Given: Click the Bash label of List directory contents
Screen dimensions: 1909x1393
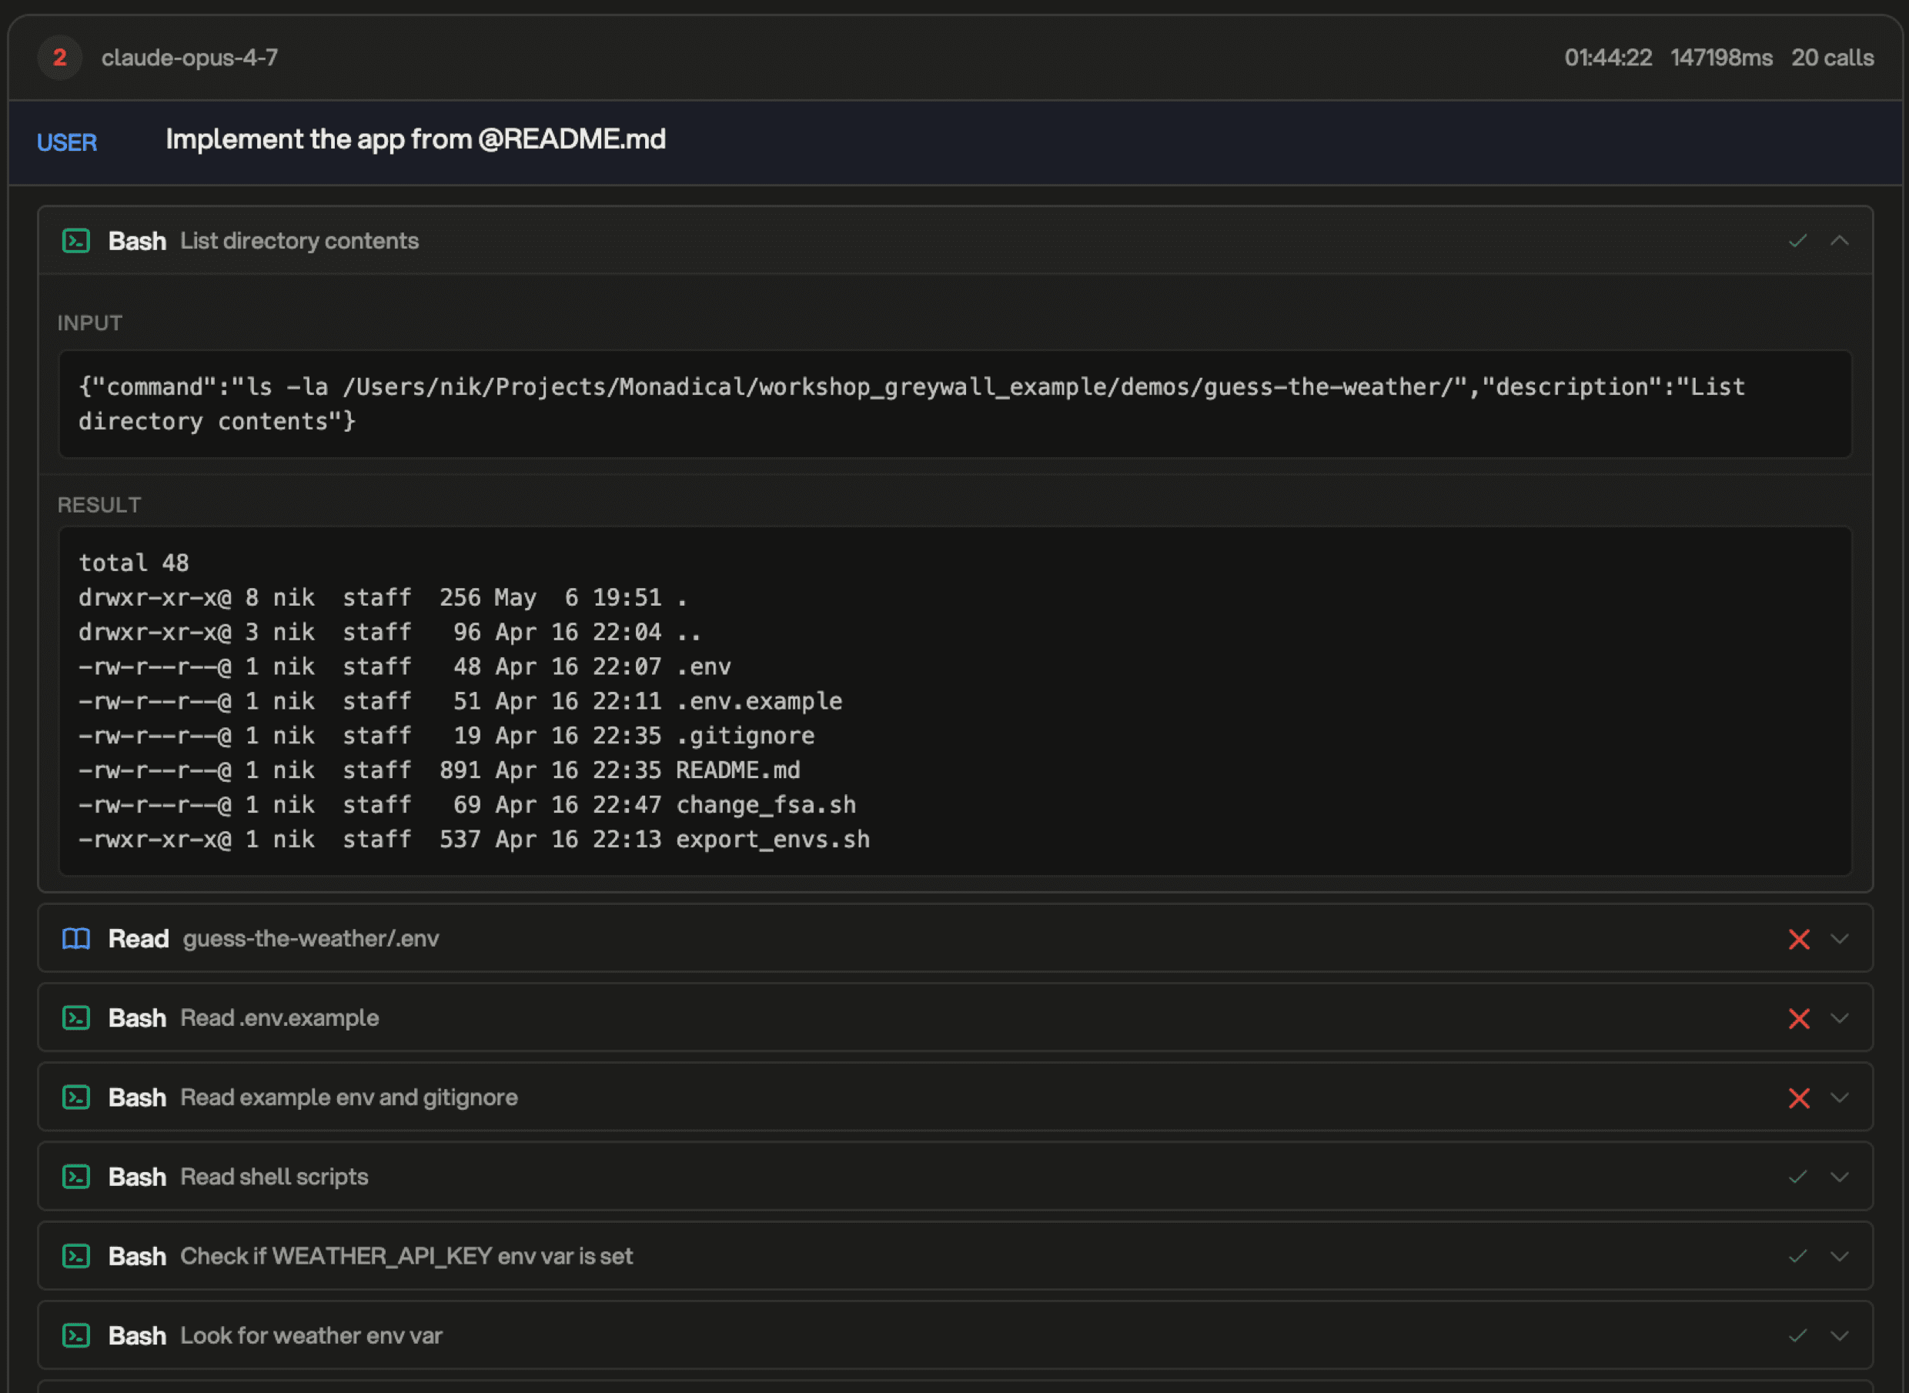Looking at the screenshot, I should point(136,241).
